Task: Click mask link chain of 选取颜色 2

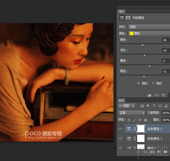Action: point(135,129)
